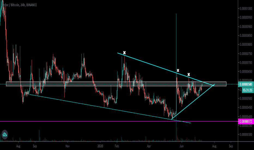
Task: Click the 0.00000750 price axis label
Action: coord(246,53)
